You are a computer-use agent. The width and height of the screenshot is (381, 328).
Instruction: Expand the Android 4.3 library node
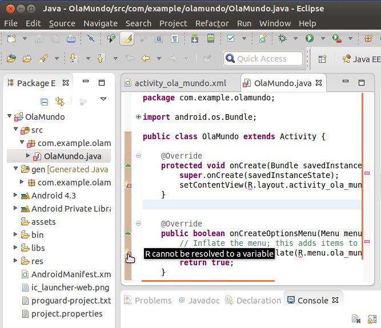point(15,195)
